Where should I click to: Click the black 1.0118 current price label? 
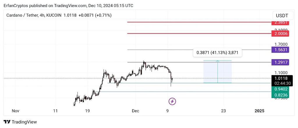coord(281,78)
